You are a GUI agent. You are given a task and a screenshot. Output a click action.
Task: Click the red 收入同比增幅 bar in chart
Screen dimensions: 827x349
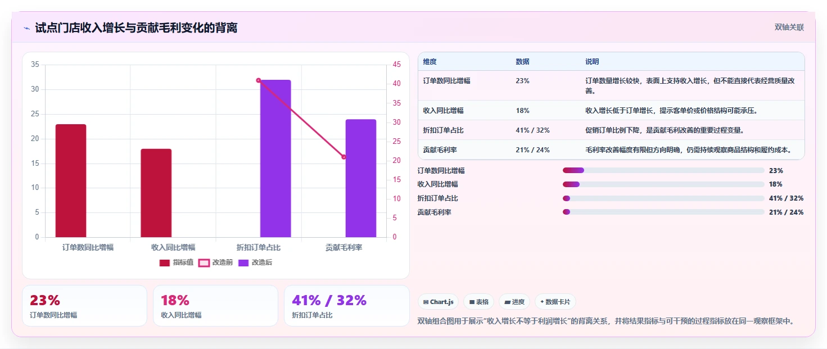click(x=156, y=193)
